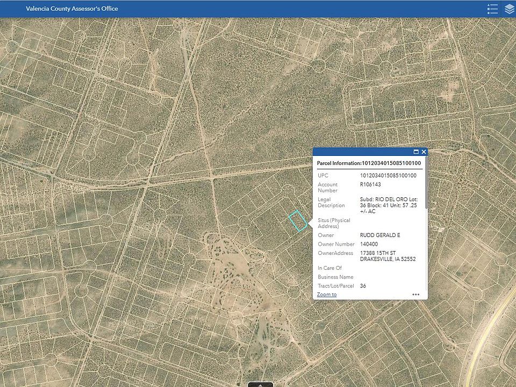Click the Valencia County Assessor's Office title
516x387 pixels.
71,9
